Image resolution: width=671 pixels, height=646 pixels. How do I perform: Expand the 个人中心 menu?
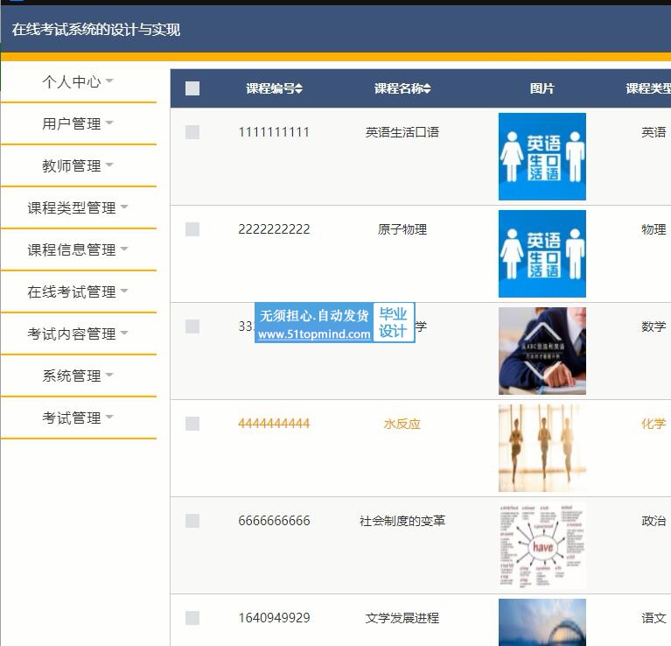78,81
